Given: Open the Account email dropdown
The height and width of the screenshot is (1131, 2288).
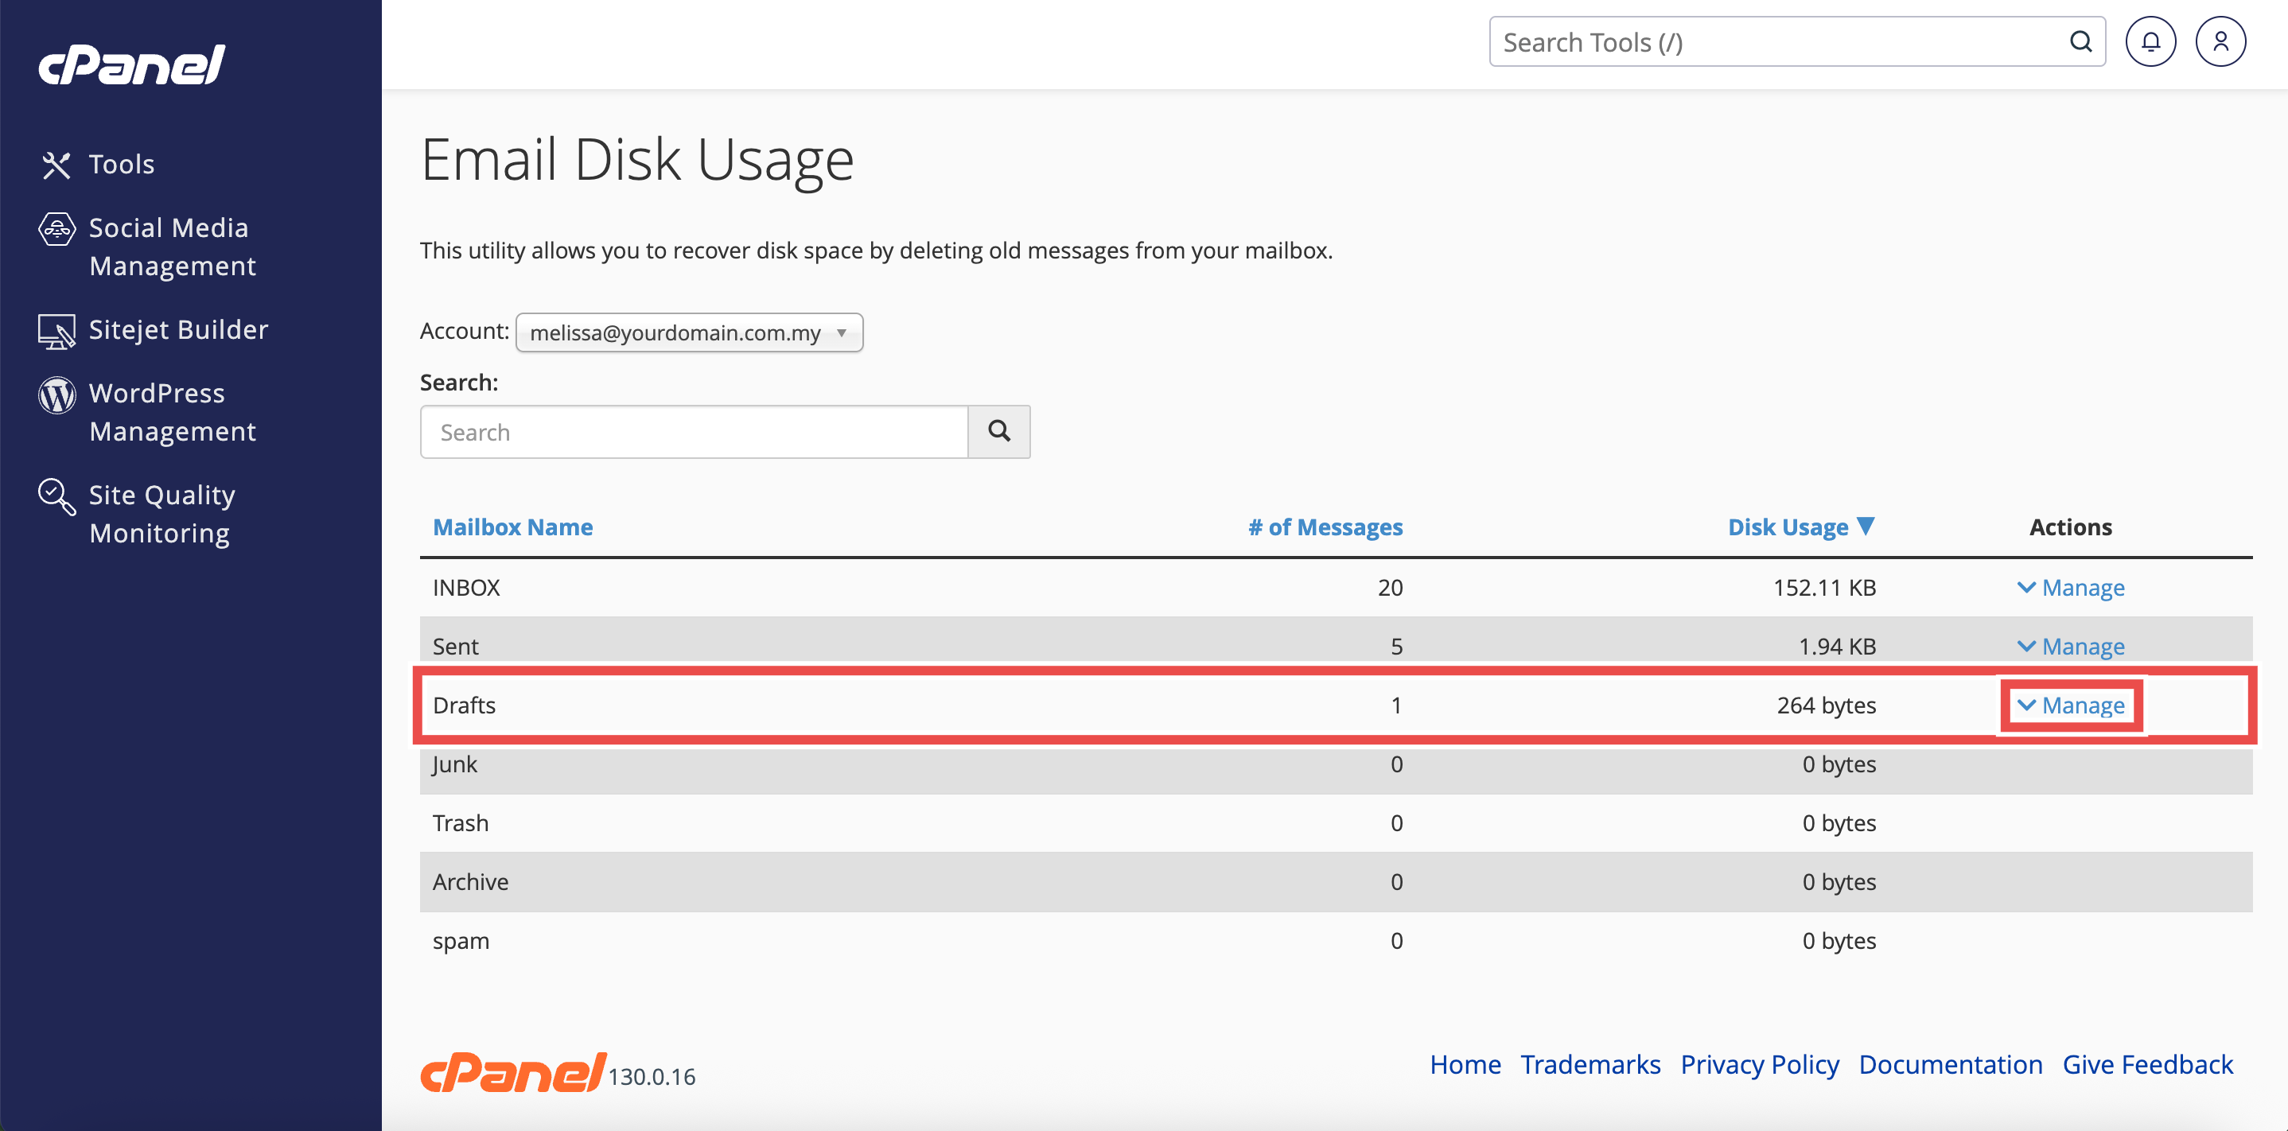Looking at the screenshot, I should pyautogui.click(x=688, y=333).
